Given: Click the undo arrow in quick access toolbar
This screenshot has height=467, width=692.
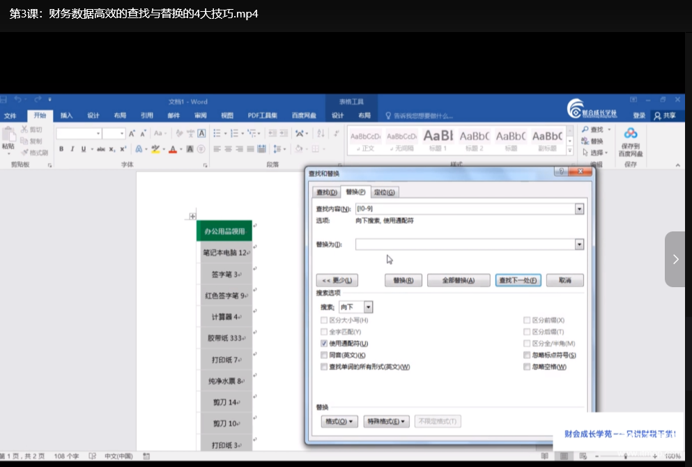Looking at the screenshot, I should click(x=17, y=99).
